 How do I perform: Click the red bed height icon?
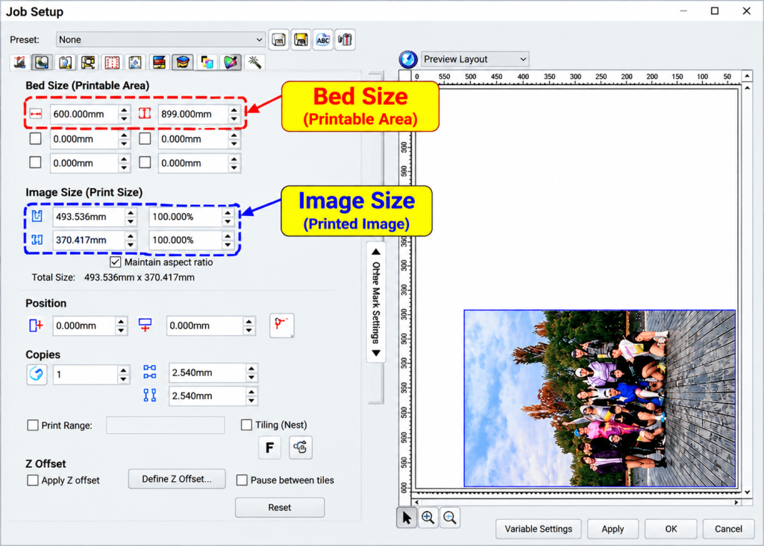click(x=145, y=114)
